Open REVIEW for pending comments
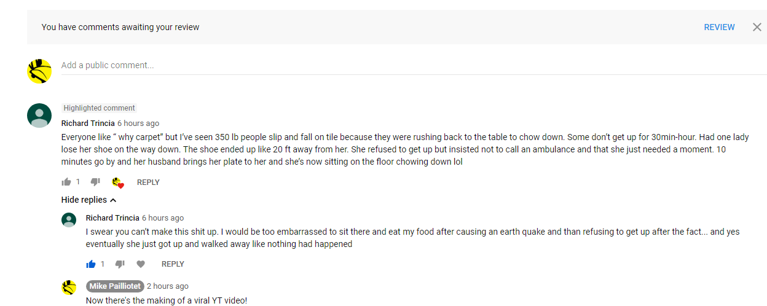The image size is (767, 306). click(x=719, y=27)
